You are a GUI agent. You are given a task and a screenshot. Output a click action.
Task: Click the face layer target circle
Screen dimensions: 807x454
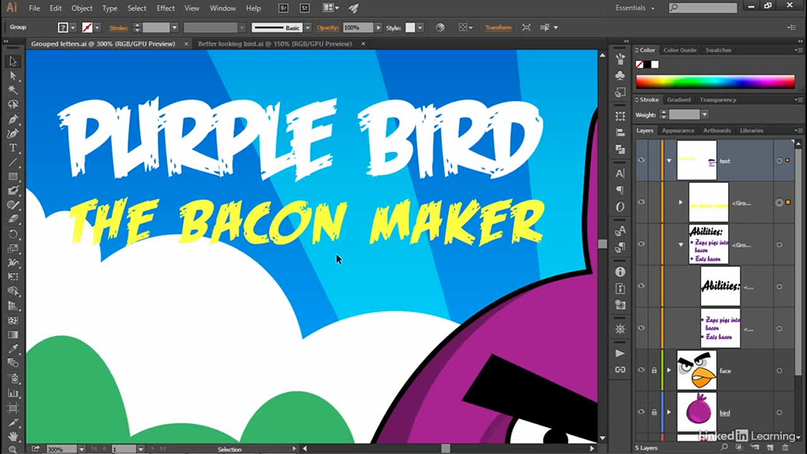pyautogui.click(x=779, y=371)
